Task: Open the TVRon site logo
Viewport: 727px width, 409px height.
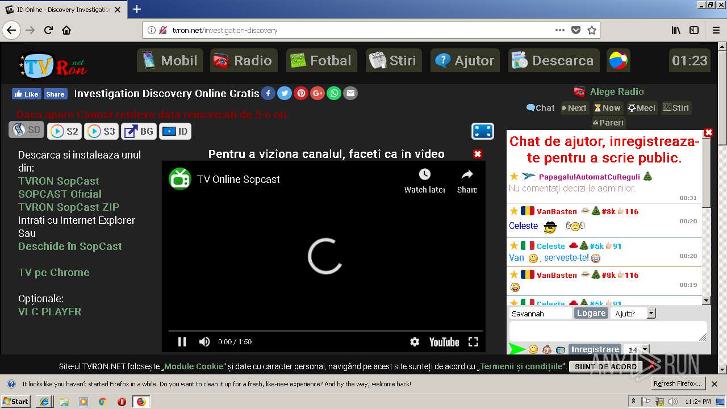Action: pos(52,64)
